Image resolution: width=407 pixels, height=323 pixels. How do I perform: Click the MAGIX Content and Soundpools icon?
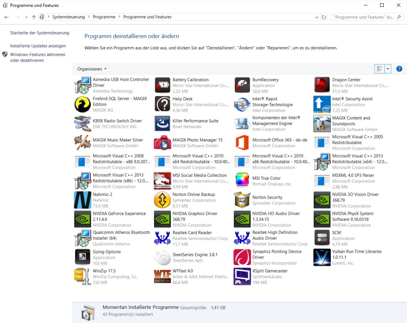click(x=322, y=123)
